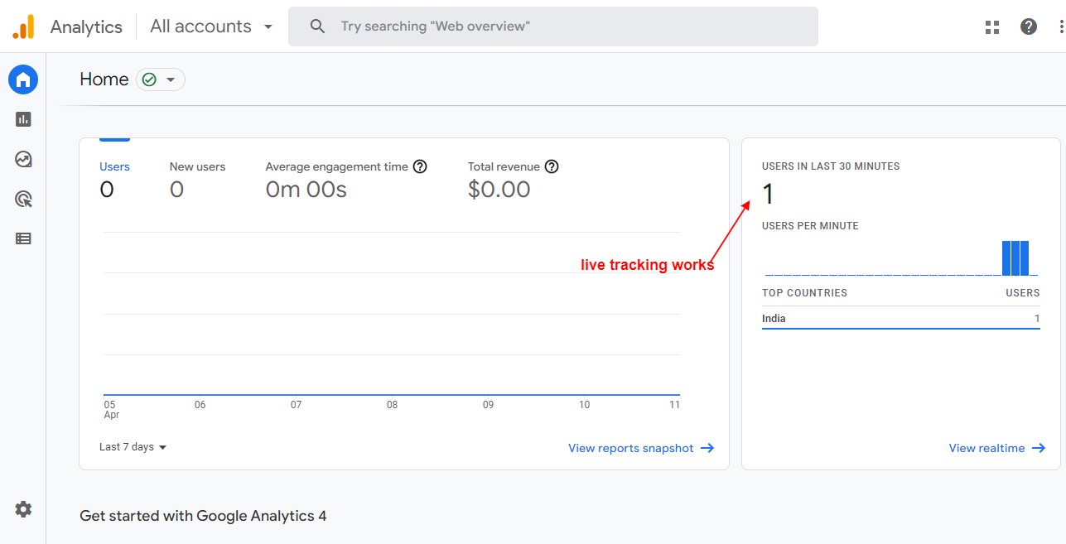Open the View realtime link
The image size is (1066, 544).
click(x=997, y=448)
